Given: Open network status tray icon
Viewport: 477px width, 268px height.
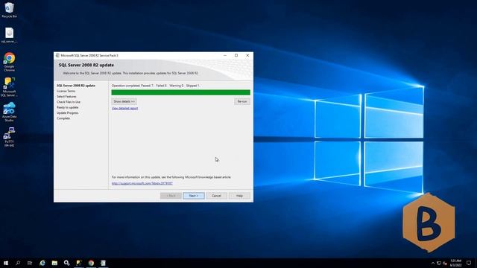Looking at the screenshot, I should [439, 263].
